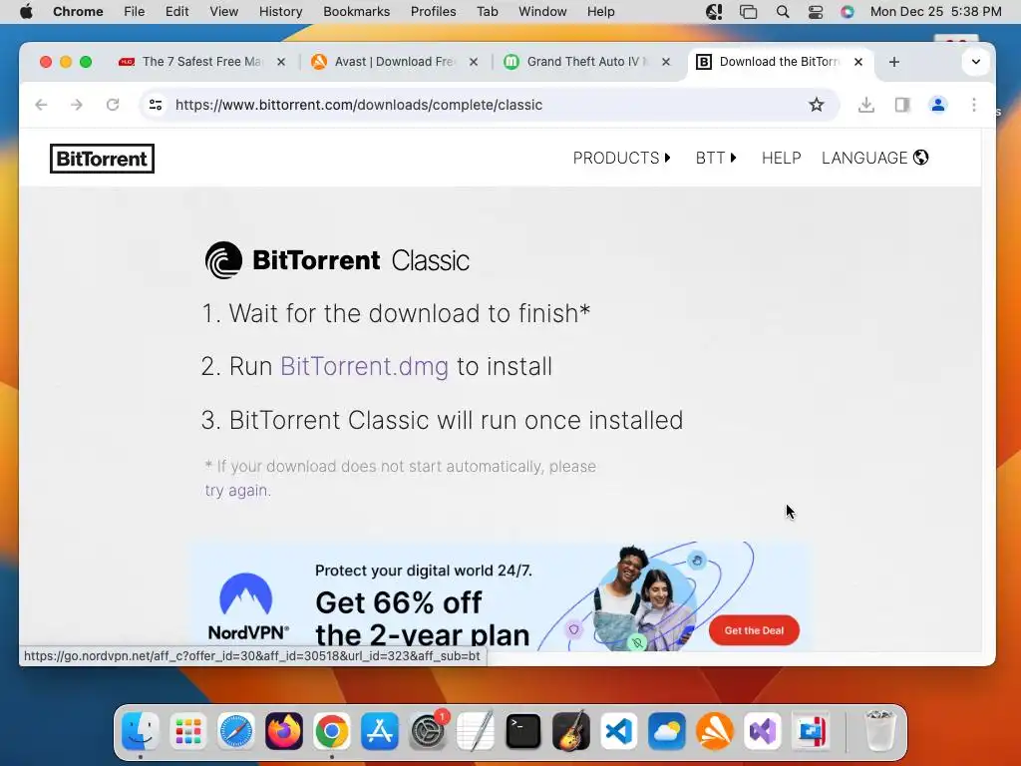1021x766 pixels.
Task: Open Launchpad from the Dock
Action: [188, 731]
